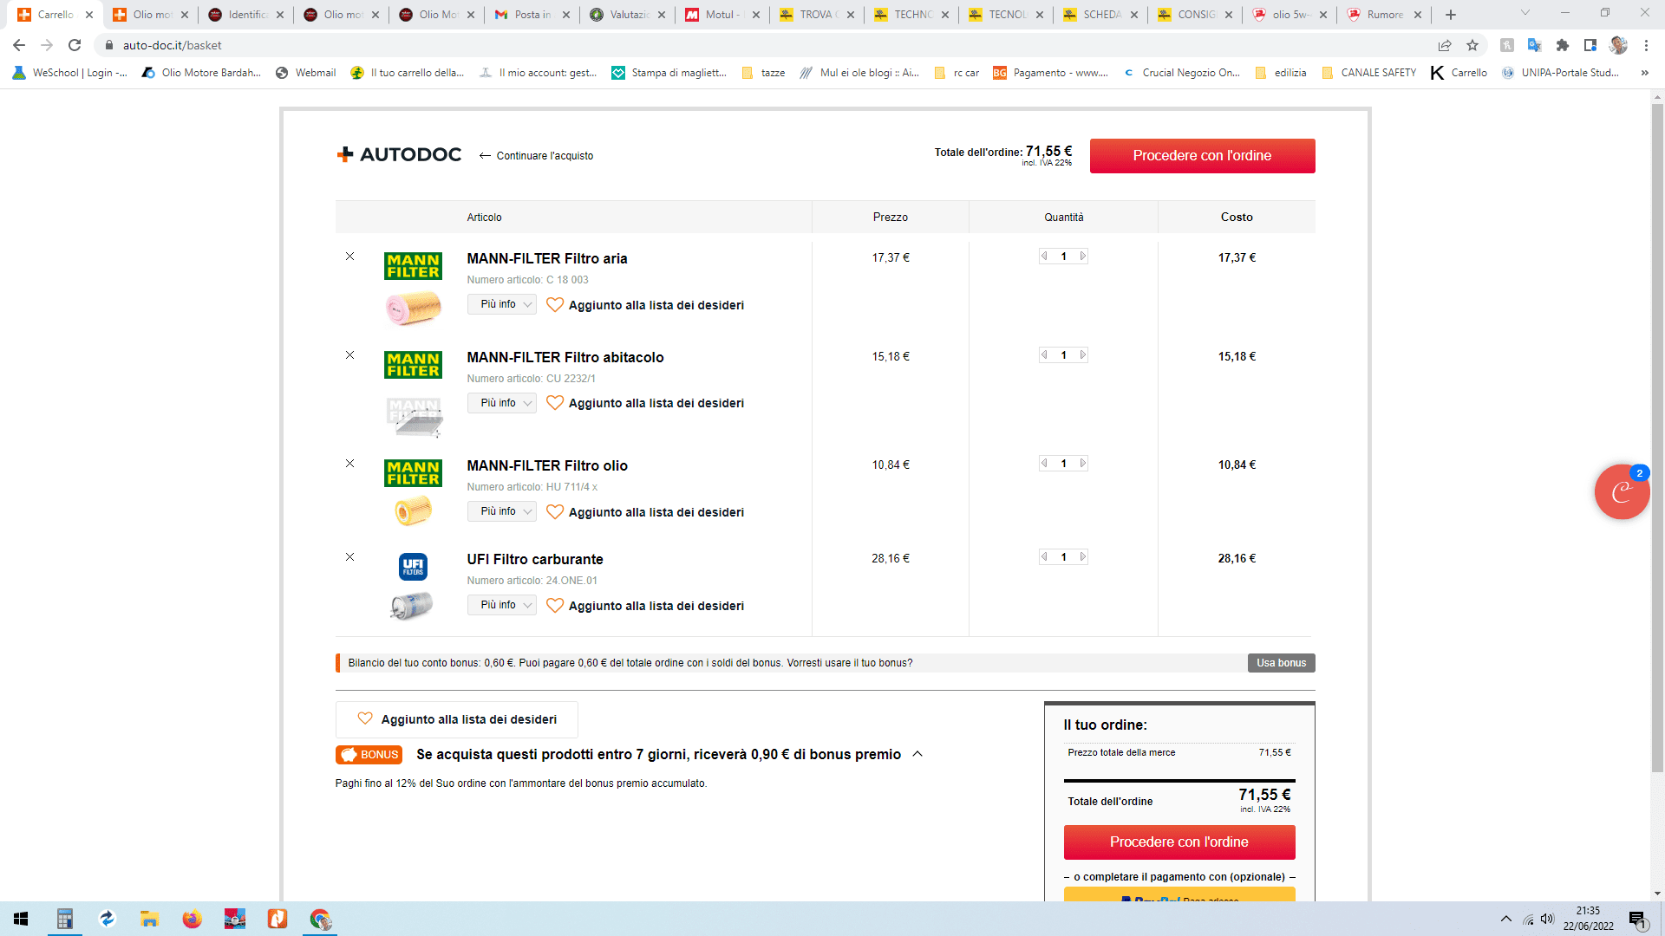Viewport: 1665px width, 936px height.
Task: Expand Più info for Filtro aria
Action: (502, 304)
